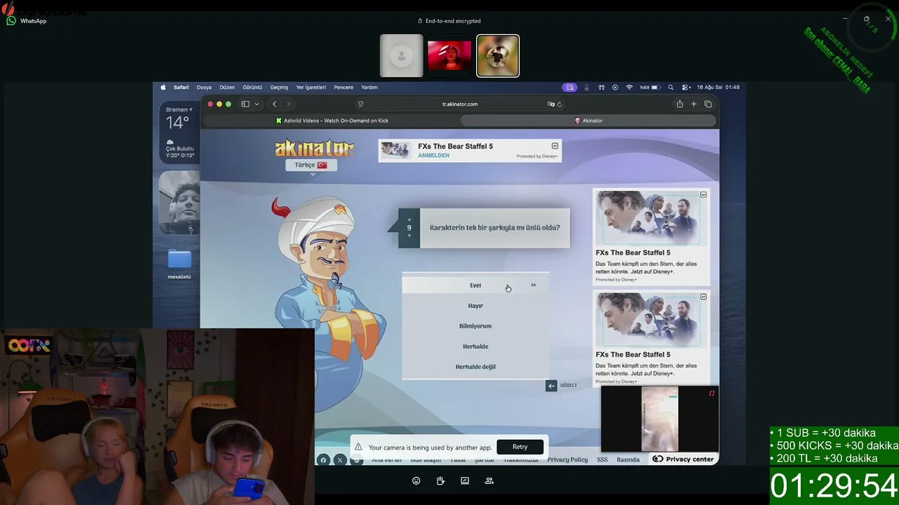The width and height of the screenshot is (899, 505).
Task: Raise hand in the WhatsApp call
Action: [x=440, y=481]
